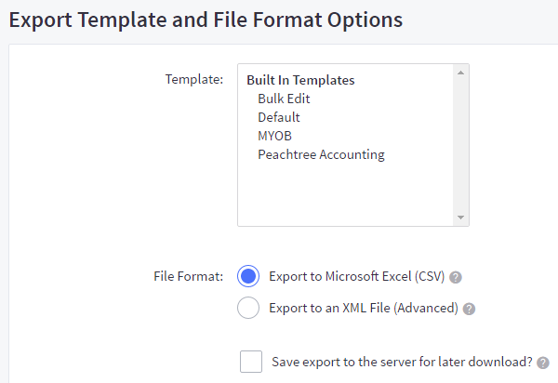The width and height of the screenshot is (558, 383).
Task: Enable the Save export to the server checkbox
Action: coord(251,362)
